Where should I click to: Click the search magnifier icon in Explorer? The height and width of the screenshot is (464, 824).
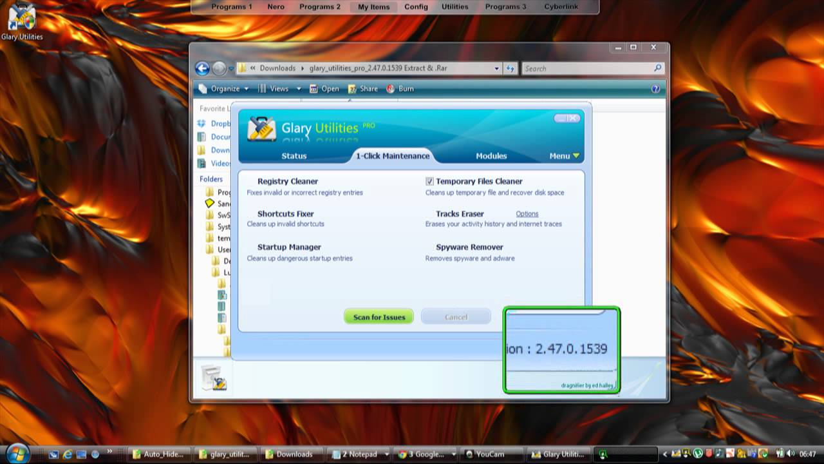click(x=657, y=68)
